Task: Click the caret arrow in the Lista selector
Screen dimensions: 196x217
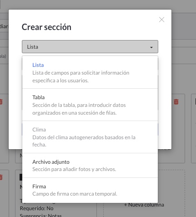Action: [x=151, y=47]
